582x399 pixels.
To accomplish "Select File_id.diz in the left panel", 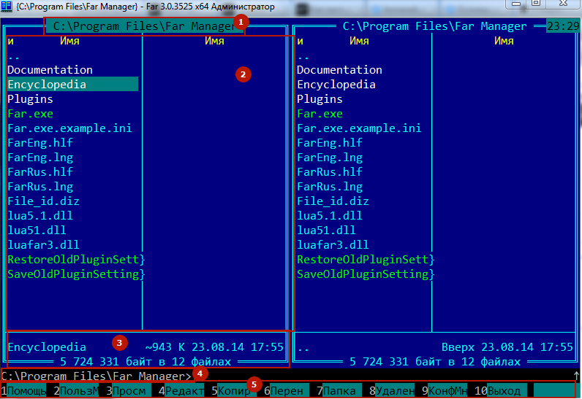I will point(43,201).
